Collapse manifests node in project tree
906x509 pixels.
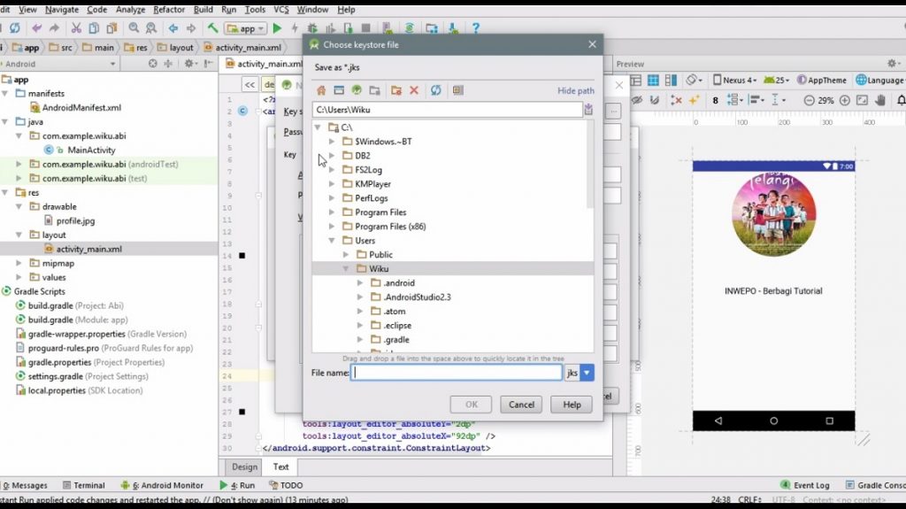[x=5, y=93]
